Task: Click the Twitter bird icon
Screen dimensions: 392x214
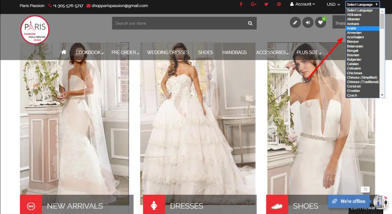Action: [x=266, y=4]
